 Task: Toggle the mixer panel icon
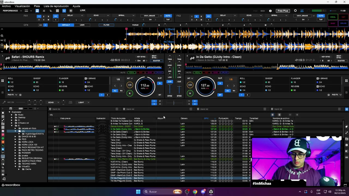tap(64, 11)
